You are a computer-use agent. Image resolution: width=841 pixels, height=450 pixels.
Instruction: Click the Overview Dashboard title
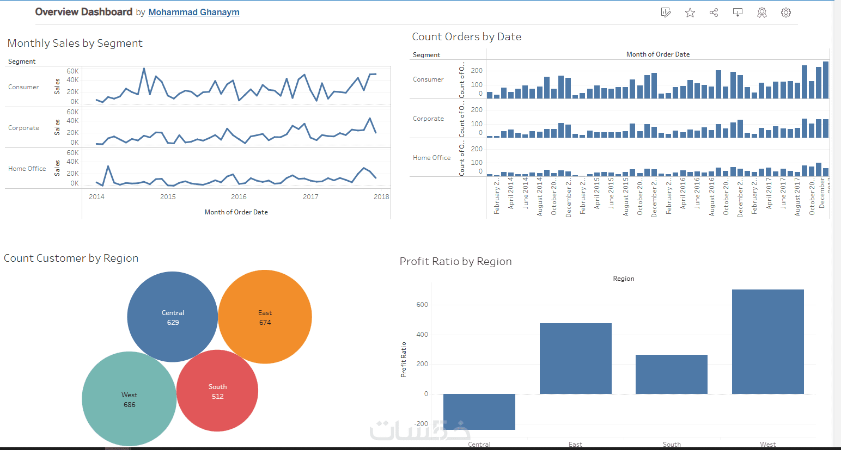click(84, 12)
